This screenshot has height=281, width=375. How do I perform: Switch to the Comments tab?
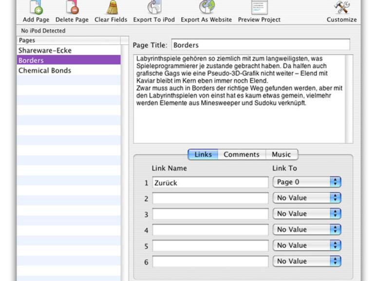pos(241,155)
